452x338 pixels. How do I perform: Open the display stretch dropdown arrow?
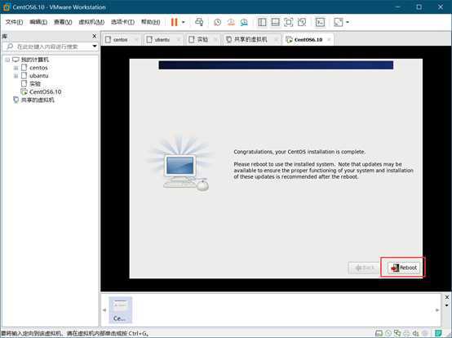pos(348,22)
